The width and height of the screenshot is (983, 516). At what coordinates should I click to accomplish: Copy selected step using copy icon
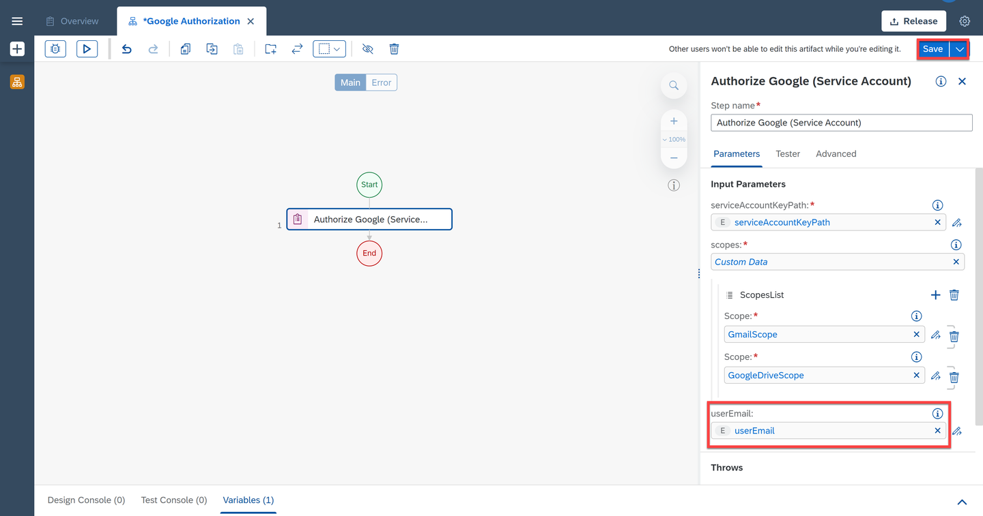coord(185,49)
